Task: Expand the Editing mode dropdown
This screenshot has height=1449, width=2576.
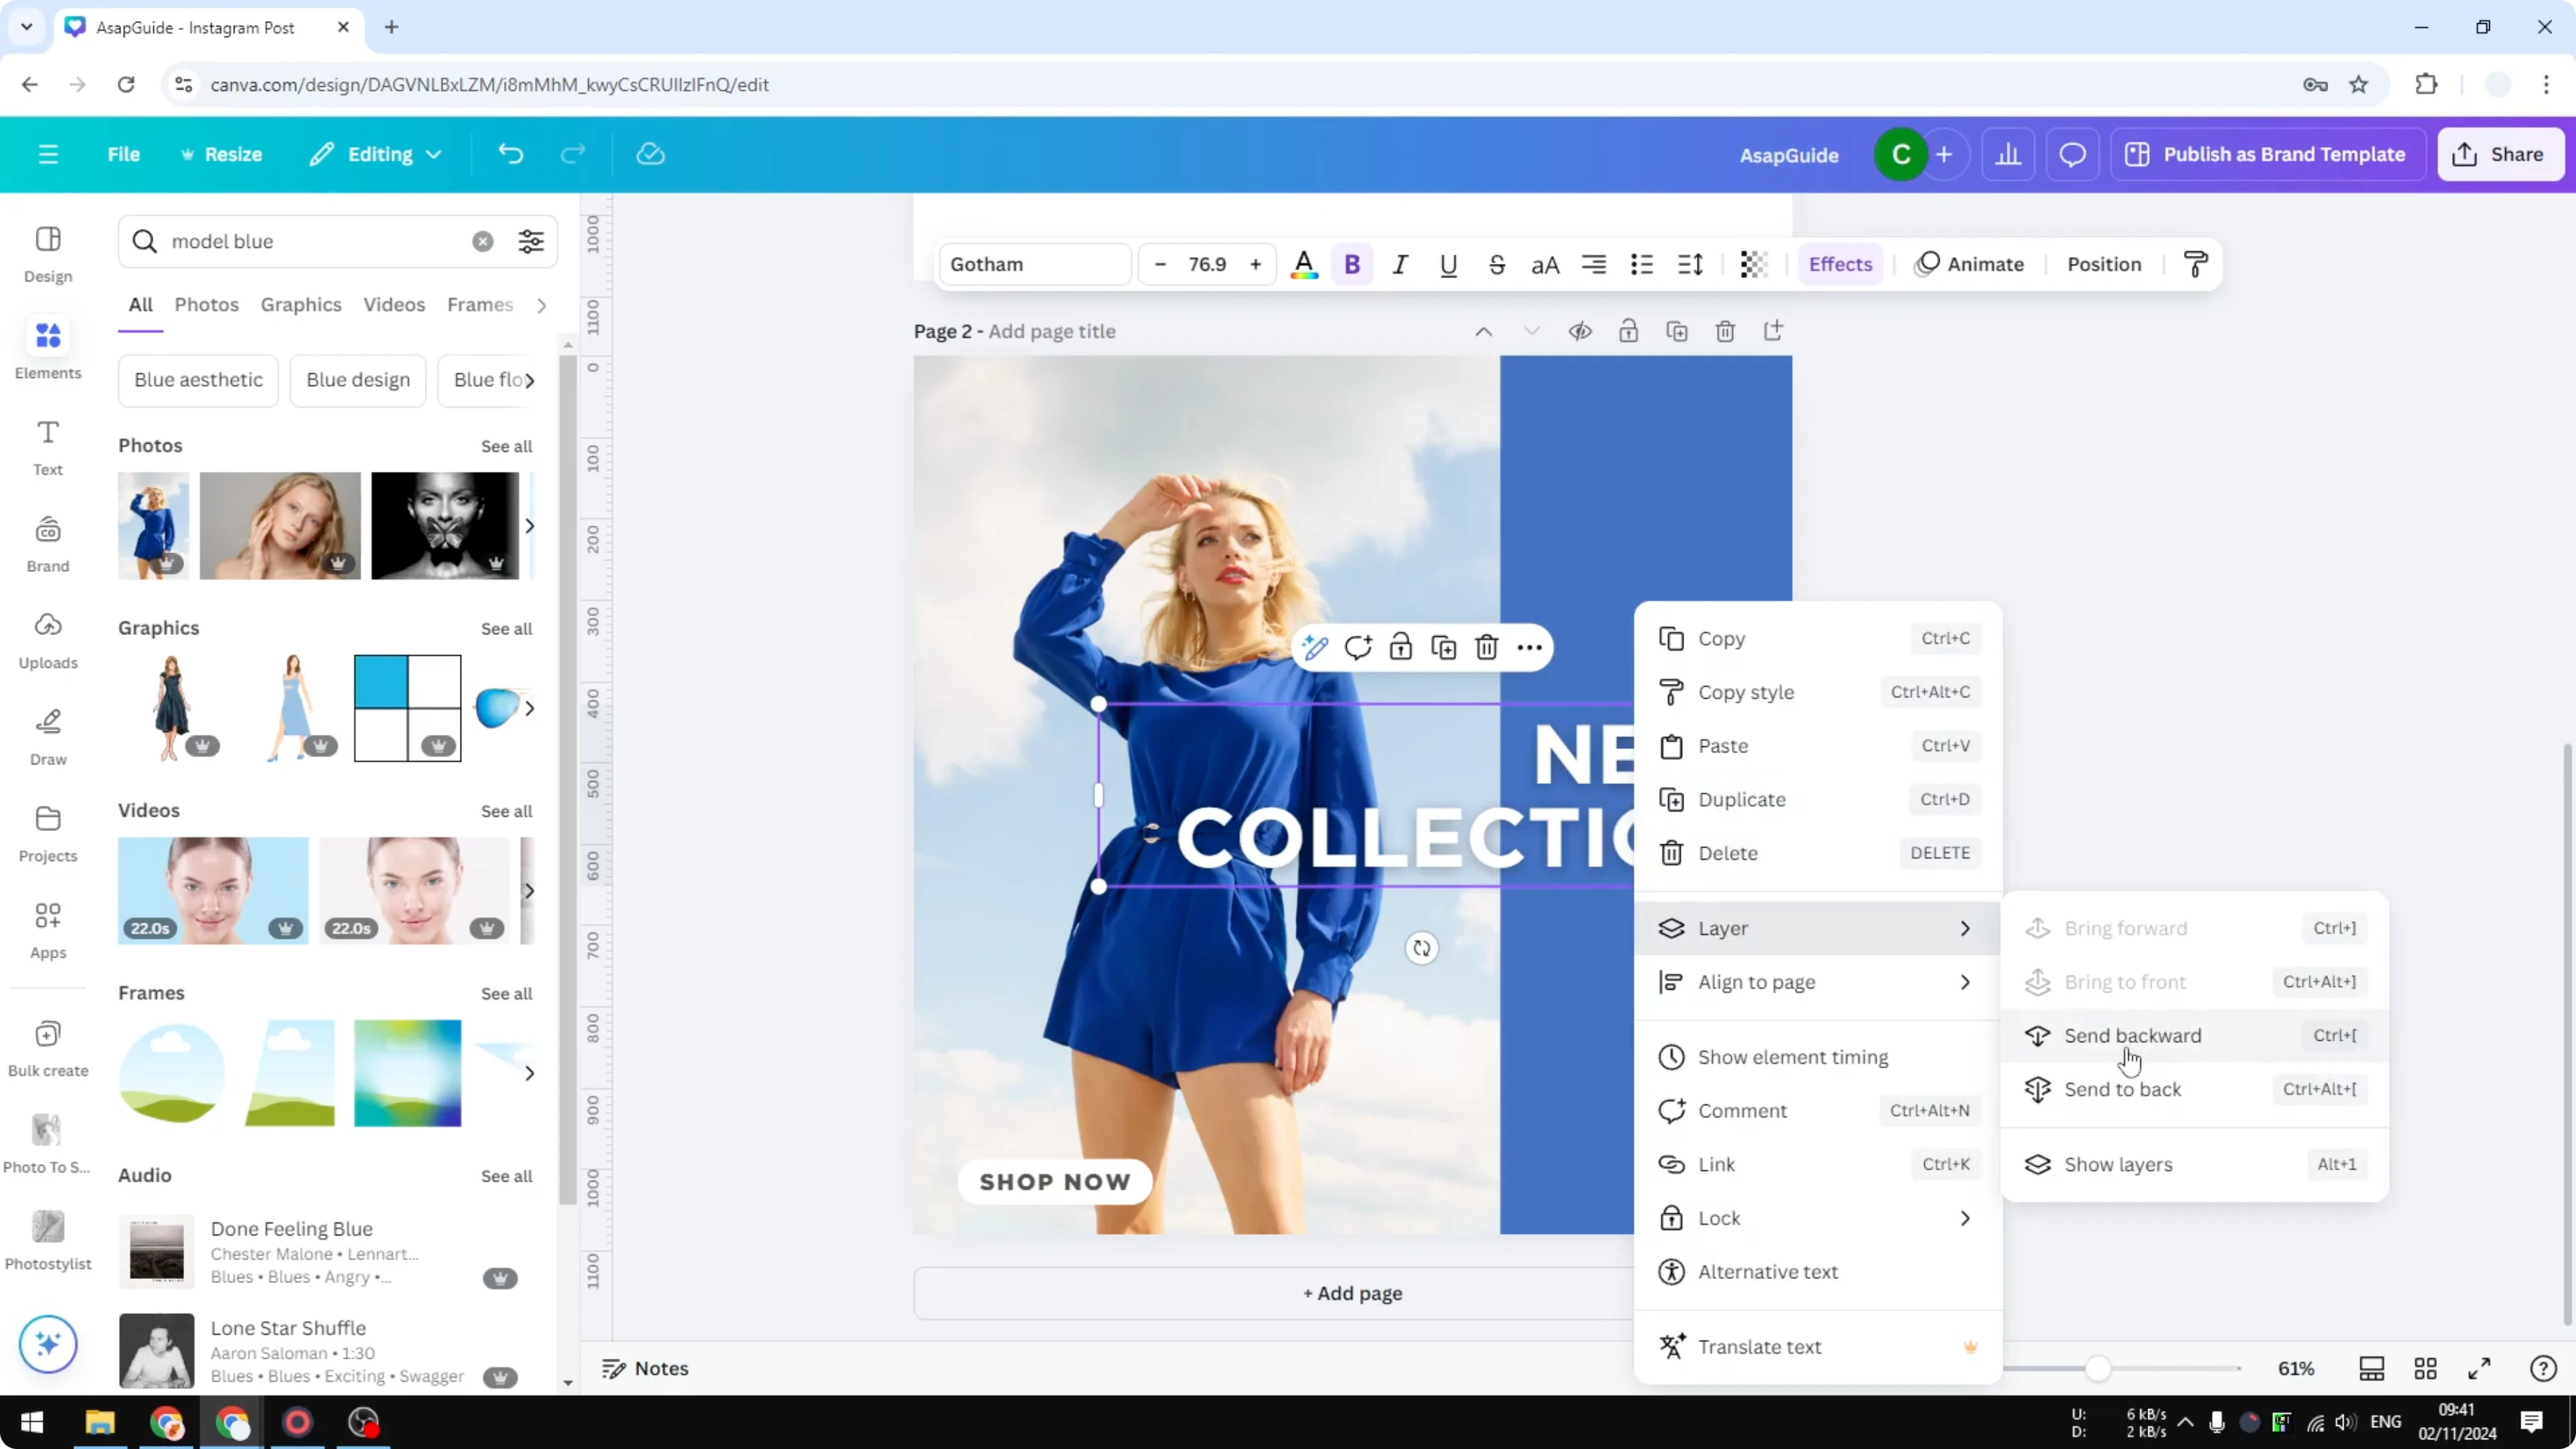Action: point(375,154)
